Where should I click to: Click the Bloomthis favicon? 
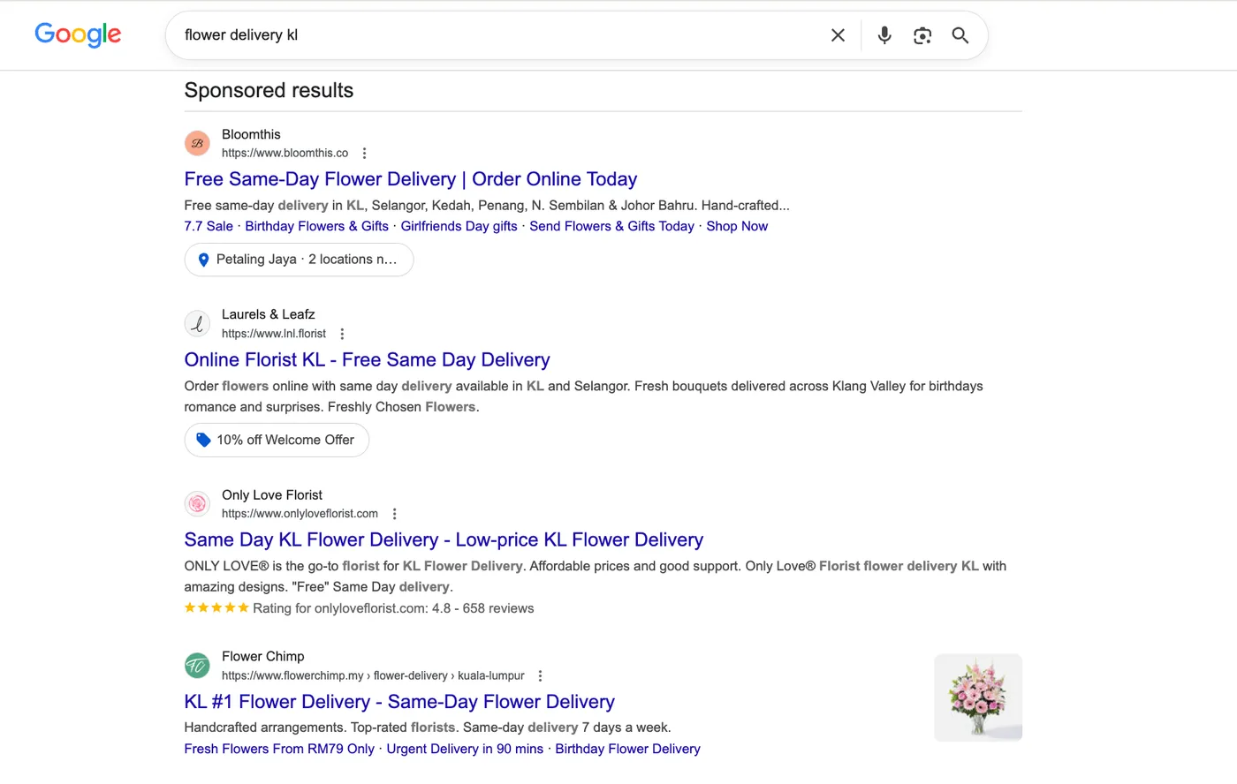(197, 143)
